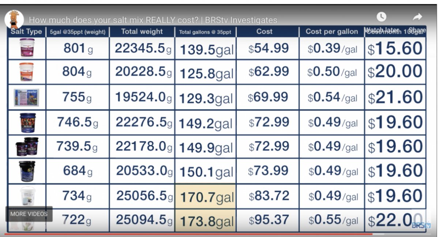The height and width of the screenshot is (237, 439).
Task: Click the black salt bucket thumbnail
Action: (x=27, y=171)
